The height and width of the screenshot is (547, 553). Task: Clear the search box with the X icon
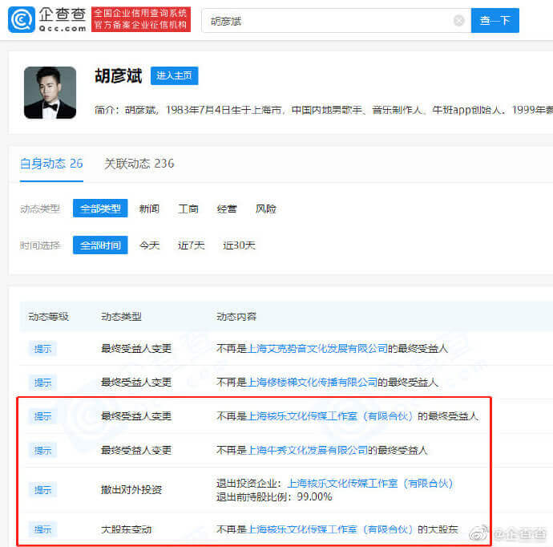[x=458, y=21]
